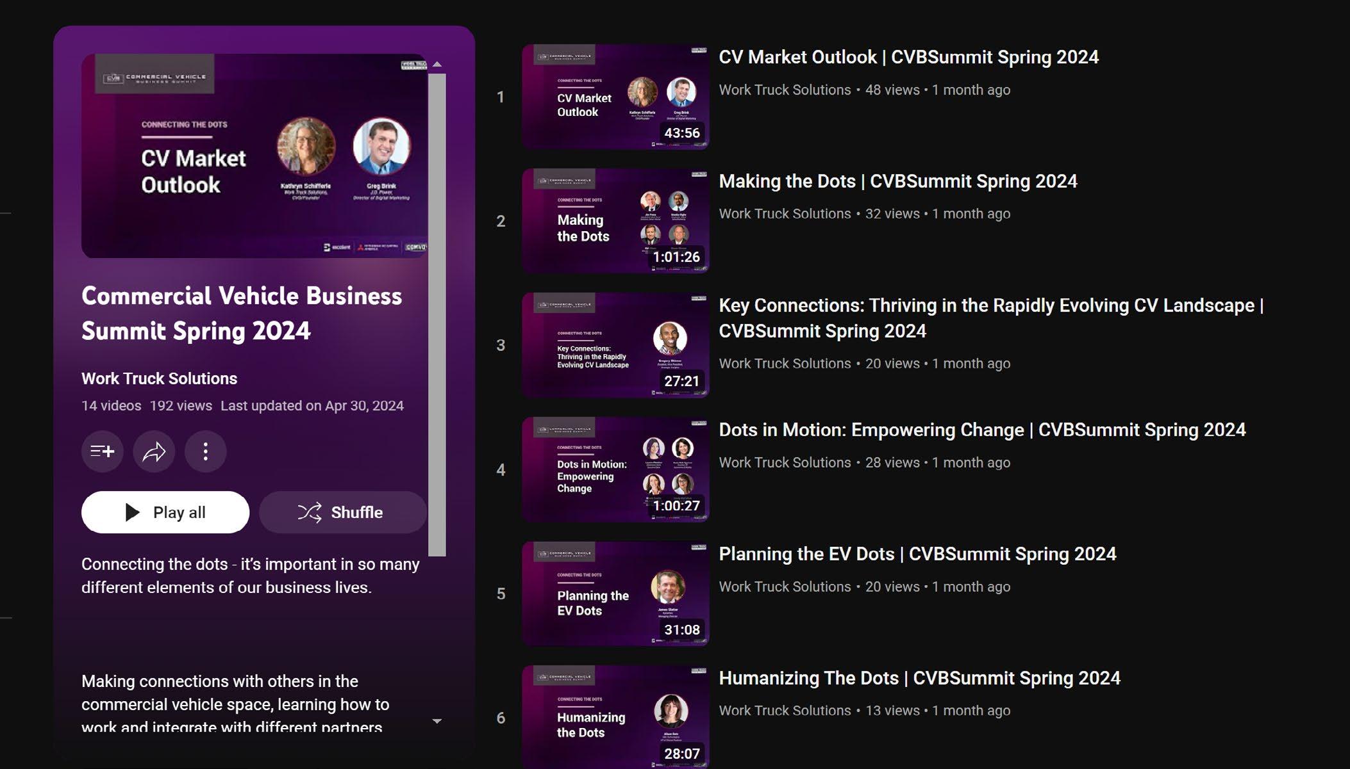
Task: Open Making the Dots video title
Action: click(x=897, y=181)
